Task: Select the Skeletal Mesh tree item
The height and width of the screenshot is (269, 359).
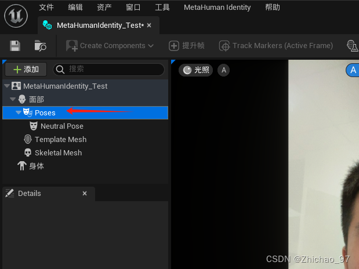Action: click(85, 152)
